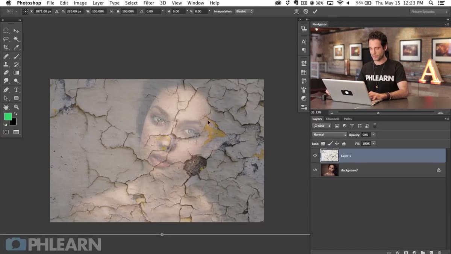Viewport: 451px width, 254px height.
Task: Open the Select menu
Action: 131,3
